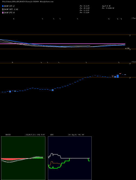Click the ADX (14 day) values text
The width and height of the screenshot is (136, 180).
tap(76, 135)
